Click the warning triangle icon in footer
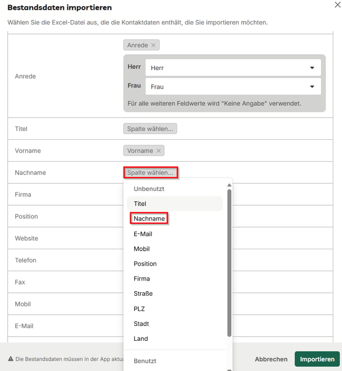Viewport: 342px width, 371px height. click(x=11, y=359)
